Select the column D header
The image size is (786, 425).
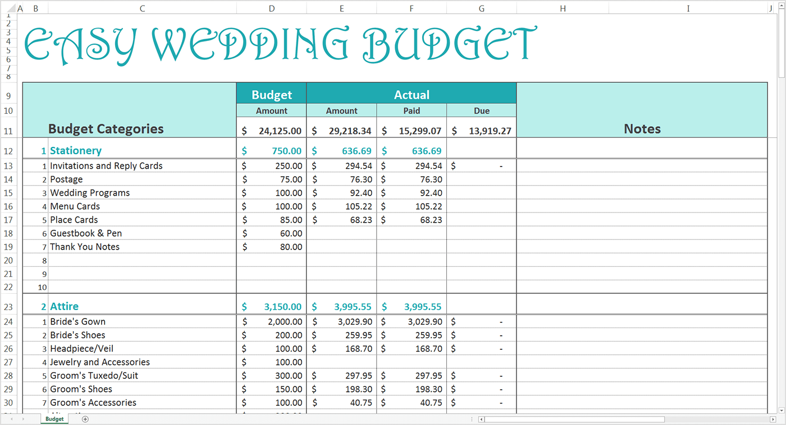click(x=271, y=8)
